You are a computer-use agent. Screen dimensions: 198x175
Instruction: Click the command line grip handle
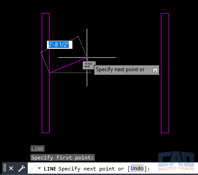click(4, 168)
